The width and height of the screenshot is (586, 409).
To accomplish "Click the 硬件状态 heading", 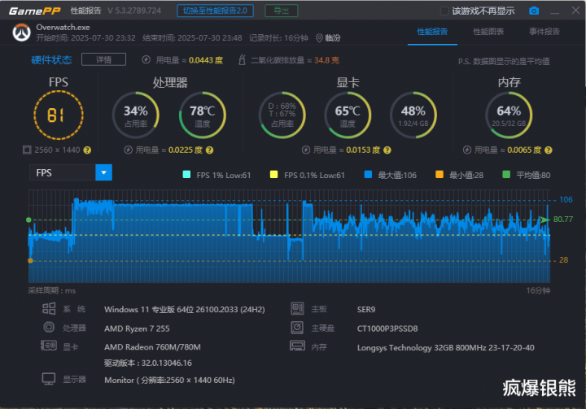I will click(x=51, y=59).
